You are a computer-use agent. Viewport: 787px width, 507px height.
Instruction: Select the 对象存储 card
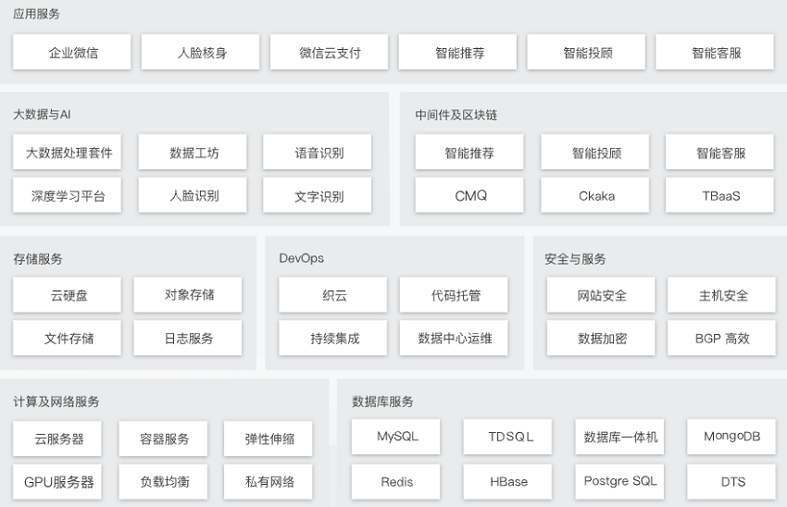(x=188, y=295)
